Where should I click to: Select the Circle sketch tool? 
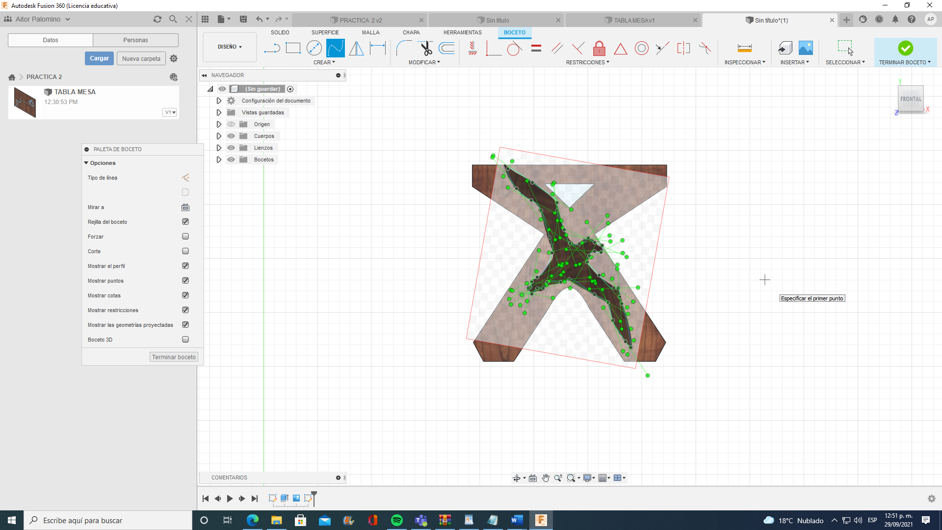click(x=314, y=48)
